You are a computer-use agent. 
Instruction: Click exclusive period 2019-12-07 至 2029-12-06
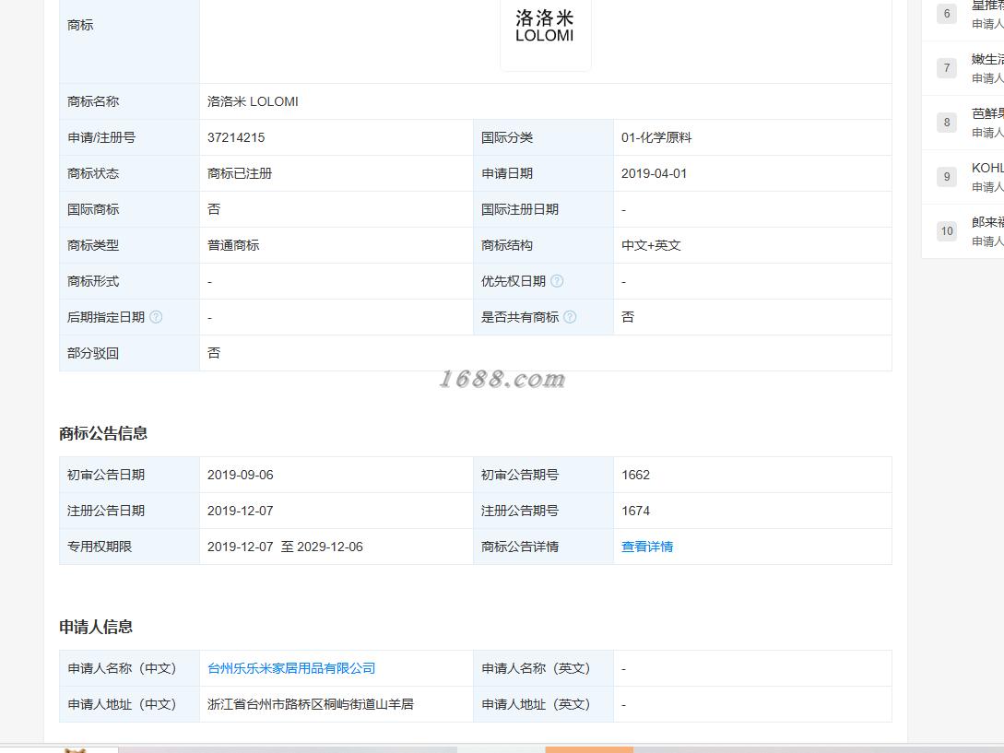285,547
